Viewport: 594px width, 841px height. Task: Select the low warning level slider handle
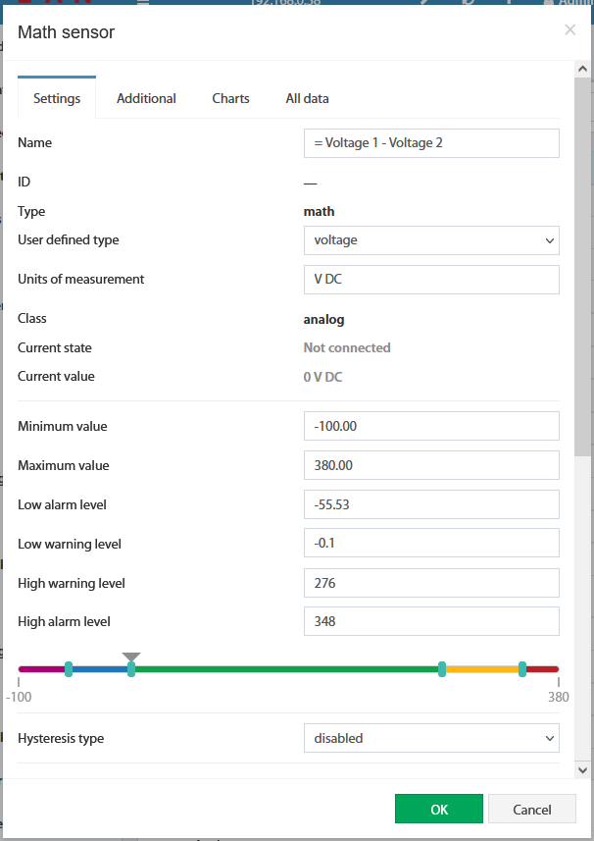coord(131,669)
